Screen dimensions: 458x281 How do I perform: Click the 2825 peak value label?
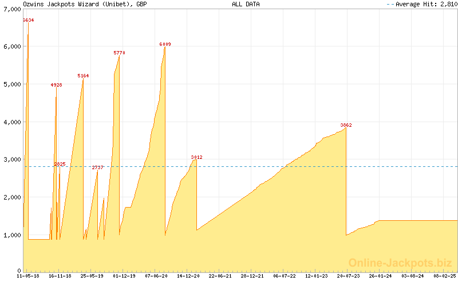pyautogui.click(x=60, y=164)
